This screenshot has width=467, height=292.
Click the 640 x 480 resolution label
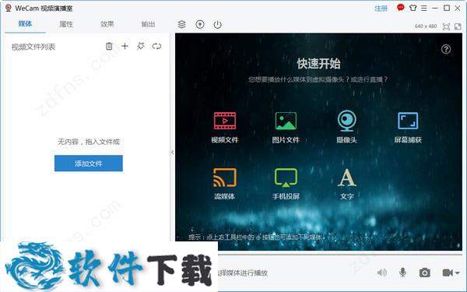tap(426, 26)
